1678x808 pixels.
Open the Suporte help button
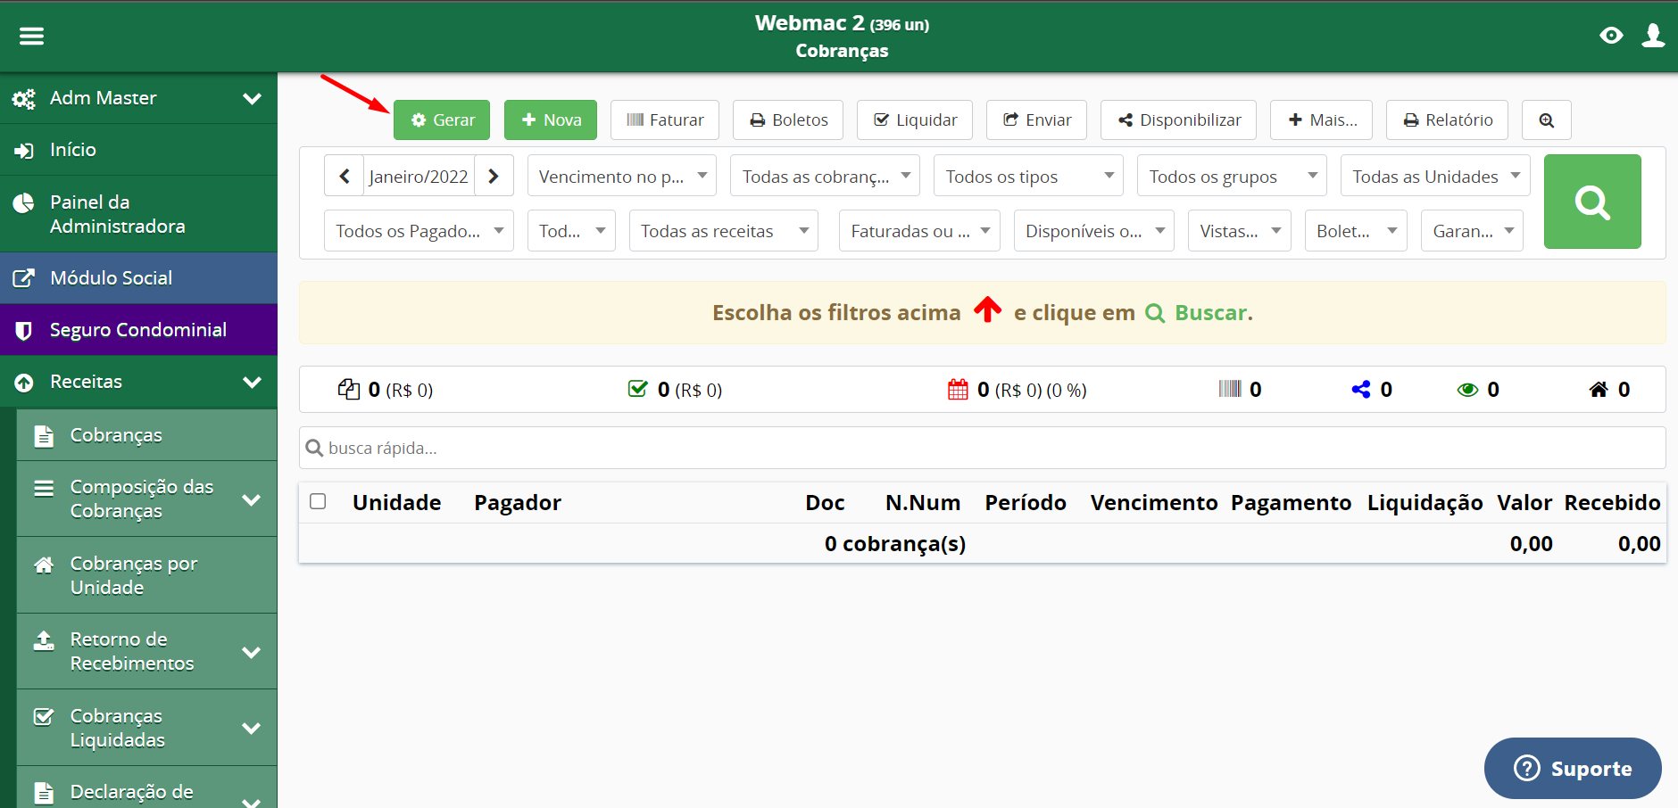(1573, 768)
